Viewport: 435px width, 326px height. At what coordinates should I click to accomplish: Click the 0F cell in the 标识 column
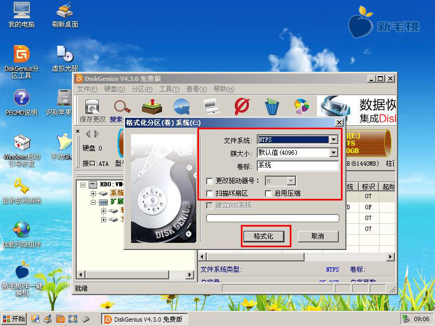pos(369,207)
